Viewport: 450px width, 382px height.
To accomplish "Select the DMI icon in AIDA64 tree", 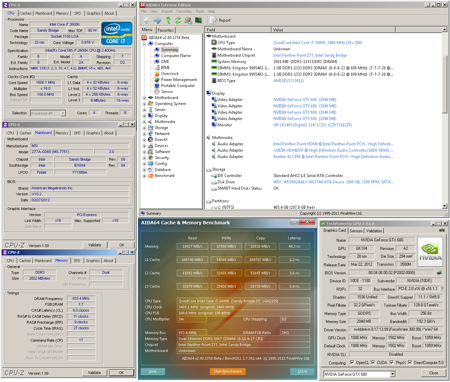I will point(157,62).
